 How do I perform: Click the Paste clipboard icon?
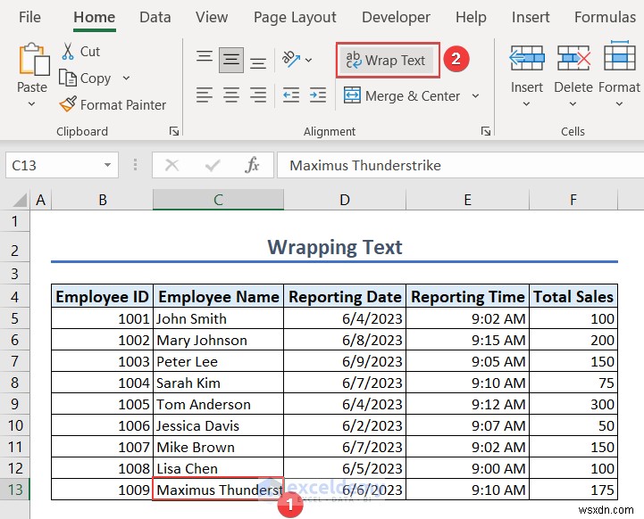[x=34, y=59]
